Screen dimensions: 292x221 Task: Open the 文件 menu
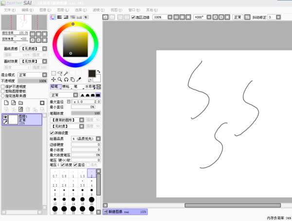pyautogui.click(x=10, y=10)
